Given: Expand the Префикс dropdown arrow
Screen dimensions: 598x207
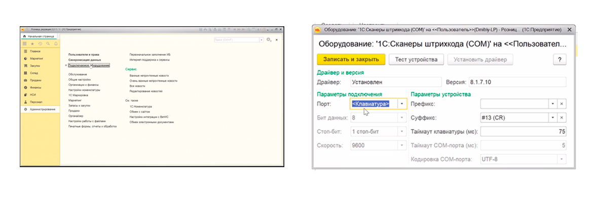Looking at the screenshot, I should pos(553,103).
